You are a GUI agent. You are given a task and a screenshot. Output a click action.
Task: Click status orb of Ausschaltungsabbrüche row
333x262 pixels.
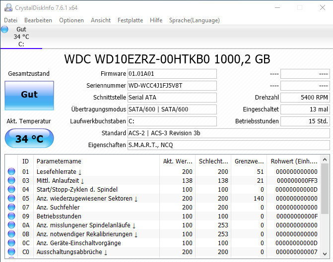click(x=11, y=252)
